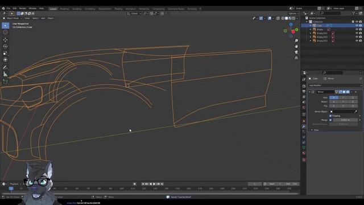Expand the Data subpanel of Mirror modifier
Image resolution: width=364 pixels, height=205 pixels.
(x=312, y=130)
